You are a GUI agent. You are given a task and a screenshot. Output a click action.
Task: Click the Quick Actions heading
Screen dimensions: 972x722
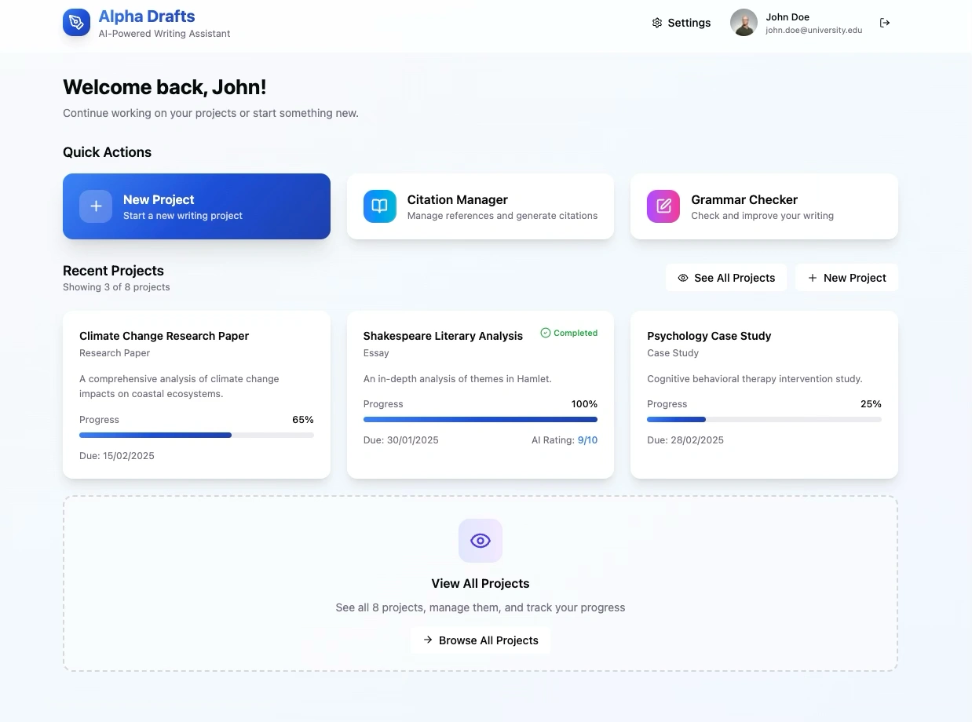coord(107,152)
